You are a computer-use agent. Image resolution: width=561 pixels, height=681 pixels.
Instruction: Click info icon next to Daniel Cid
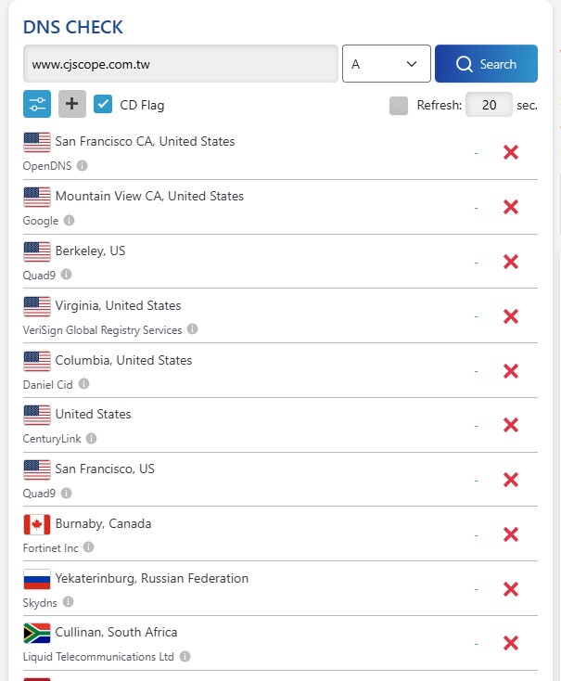pyautogui.click(x=84, y=384)
